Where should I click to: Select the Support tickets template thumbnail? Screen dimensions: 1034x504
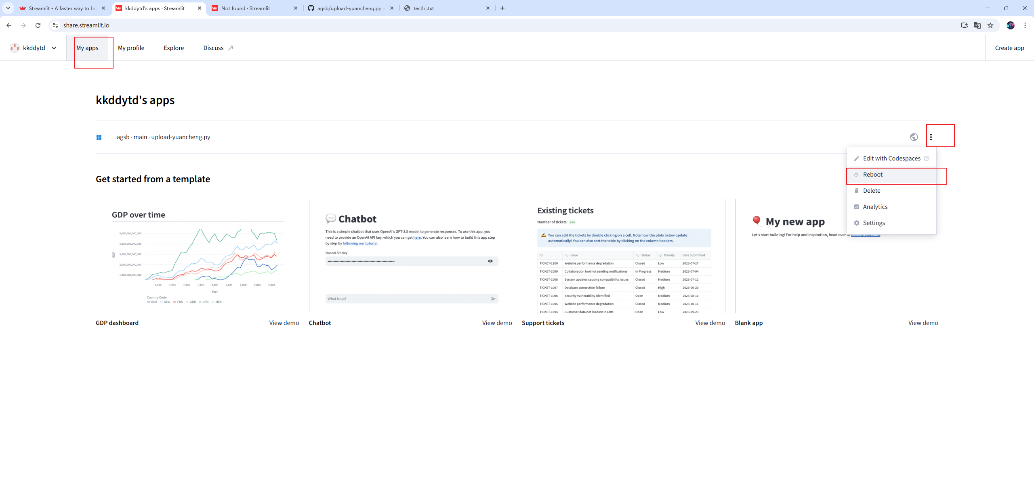(x=624, y=256)
